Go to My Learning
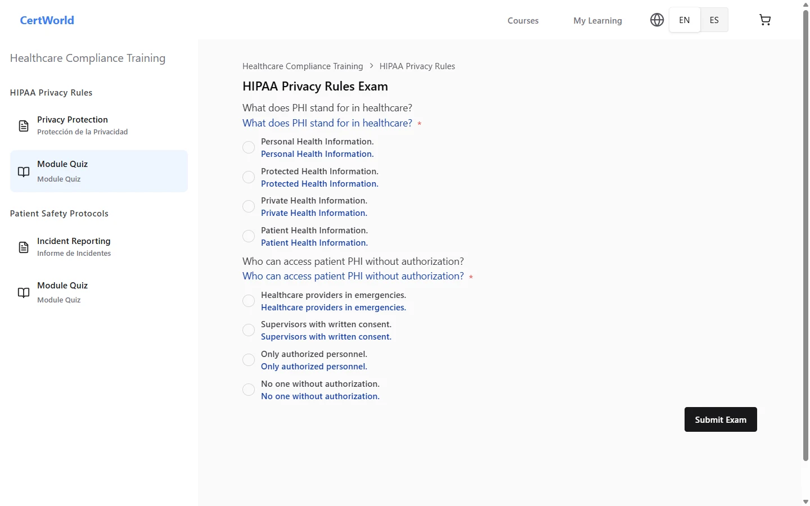Screen dimensions: 810x506 597,21
